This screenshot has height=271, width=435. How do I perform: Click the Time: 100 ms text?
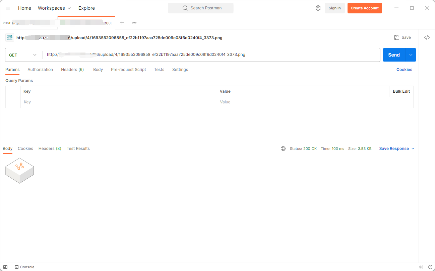[332, 149]
